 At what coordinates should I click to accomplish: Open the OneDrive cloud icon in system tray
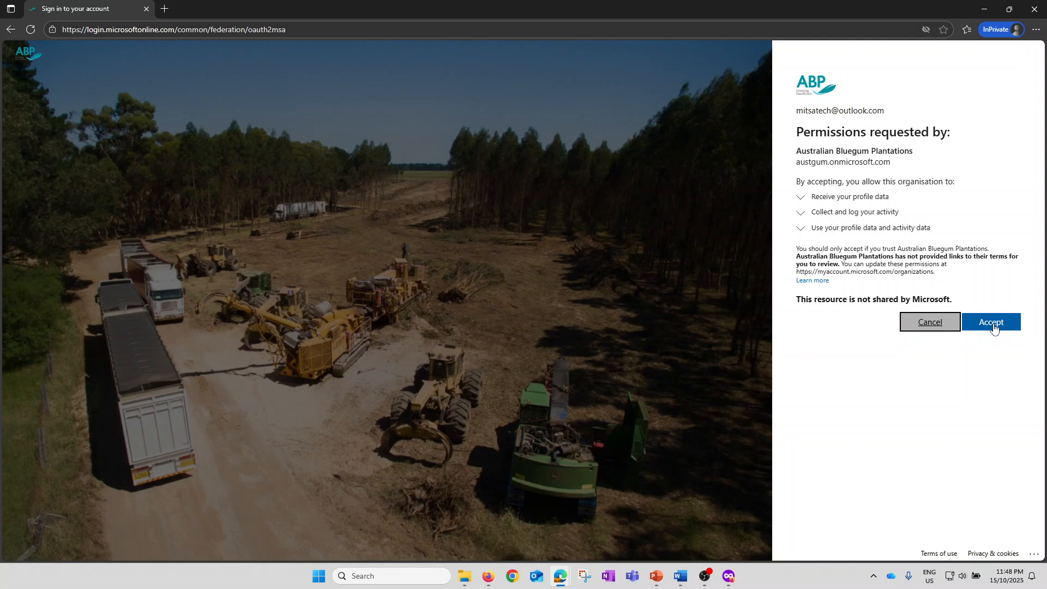coord(891,575)
